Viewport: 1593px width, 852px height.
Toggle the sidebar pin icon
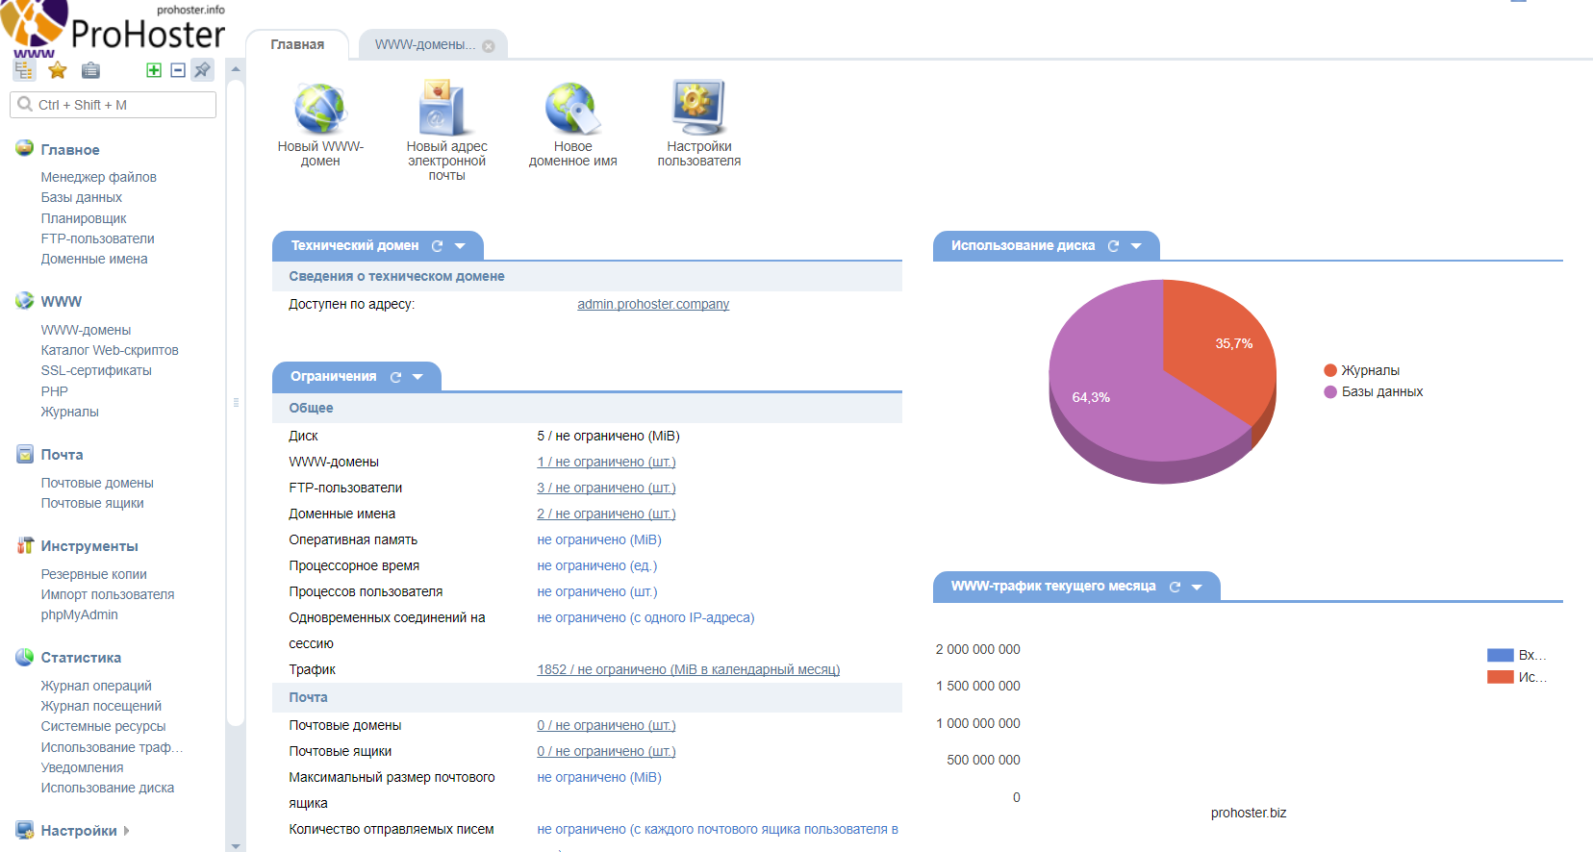(202, 70)
